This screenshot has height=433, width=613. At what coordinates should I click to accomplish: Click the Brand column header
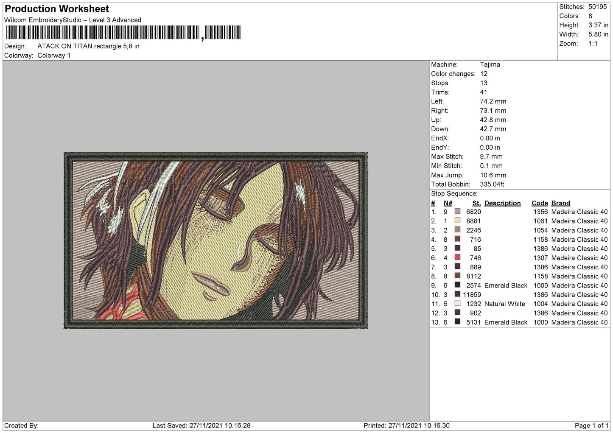561,203
